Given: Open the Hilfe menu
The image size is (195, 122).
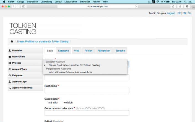Looking at the screenshot, I should [x=105, y=2].
